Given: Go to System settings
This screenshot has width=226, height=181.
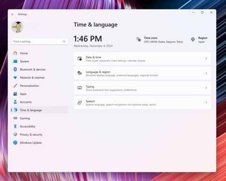Looking at the screenshot, I should (x=40, y=61).
